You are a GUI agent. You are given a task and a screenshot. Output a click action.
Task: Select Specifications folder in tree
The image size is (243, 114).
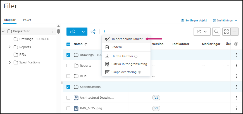[27, 62]
